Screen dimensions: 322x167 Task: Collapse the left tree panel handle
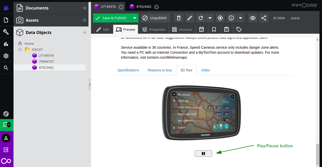point(90,85)
